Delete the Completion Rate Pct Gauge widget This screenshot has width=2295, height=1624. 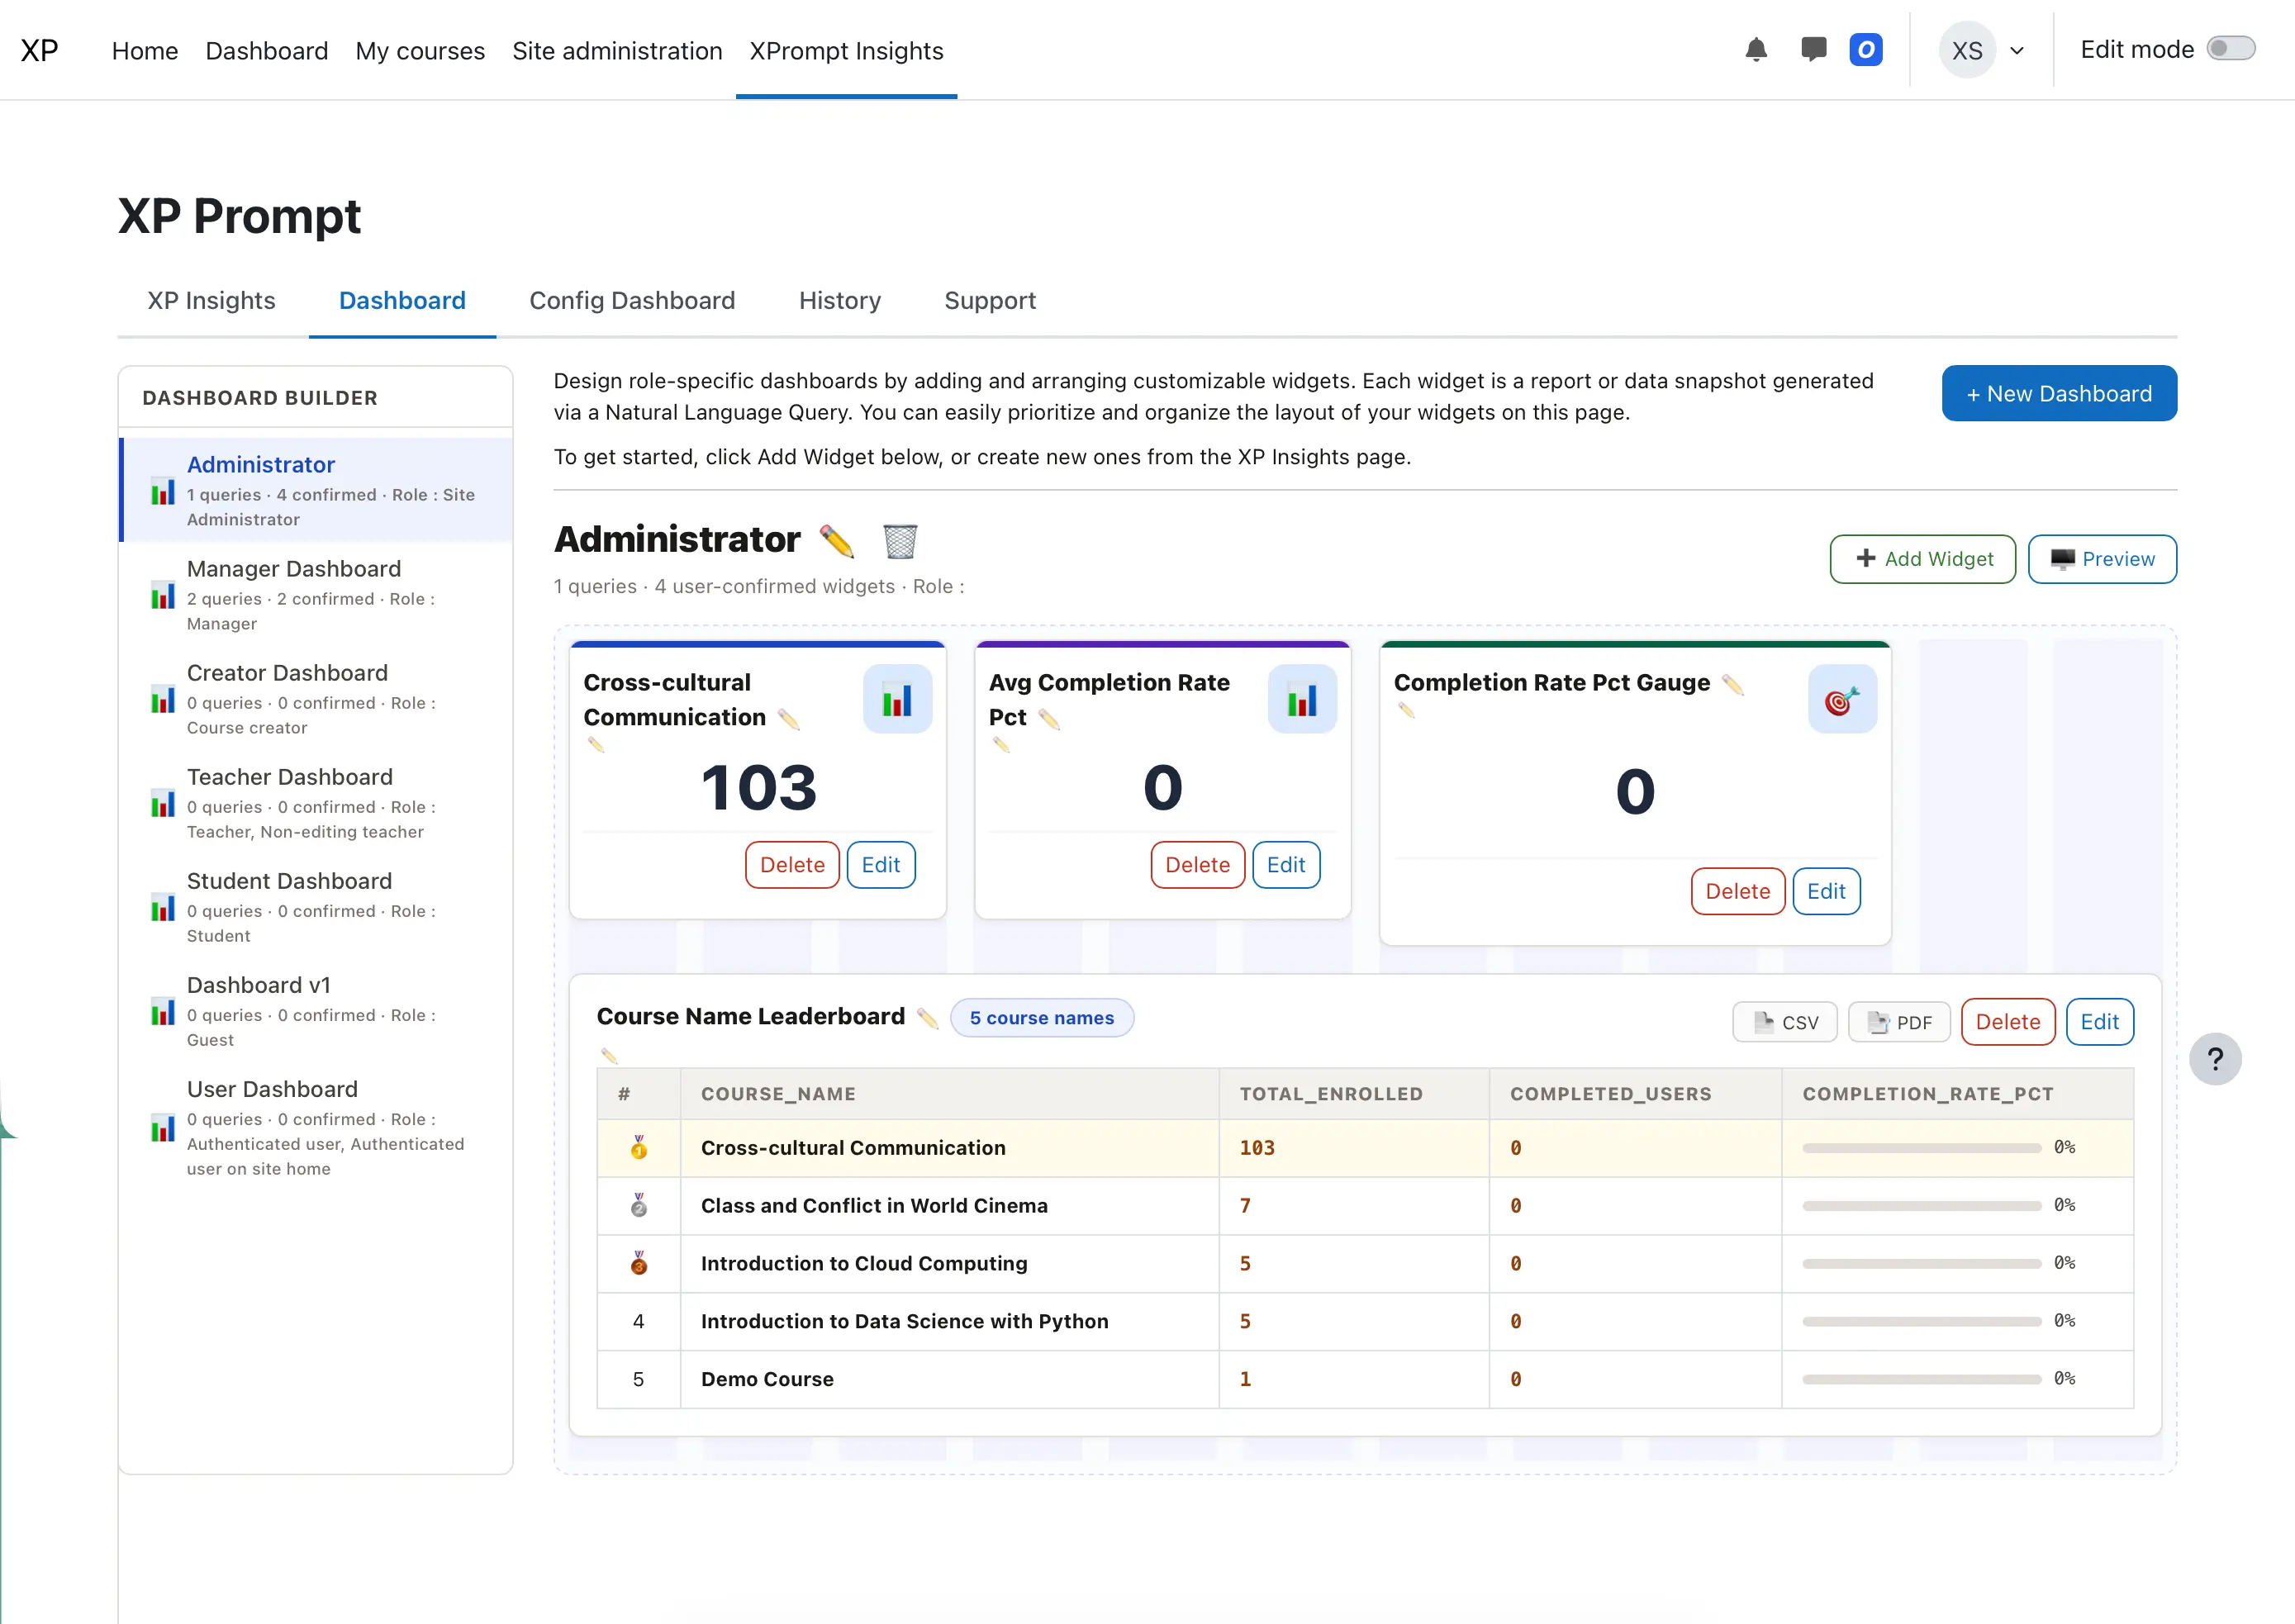point(1738,891)
